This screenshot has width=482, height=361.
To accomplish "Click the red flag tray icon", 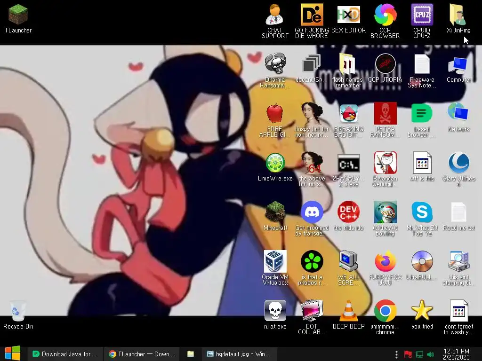I will tap(408, 354).
